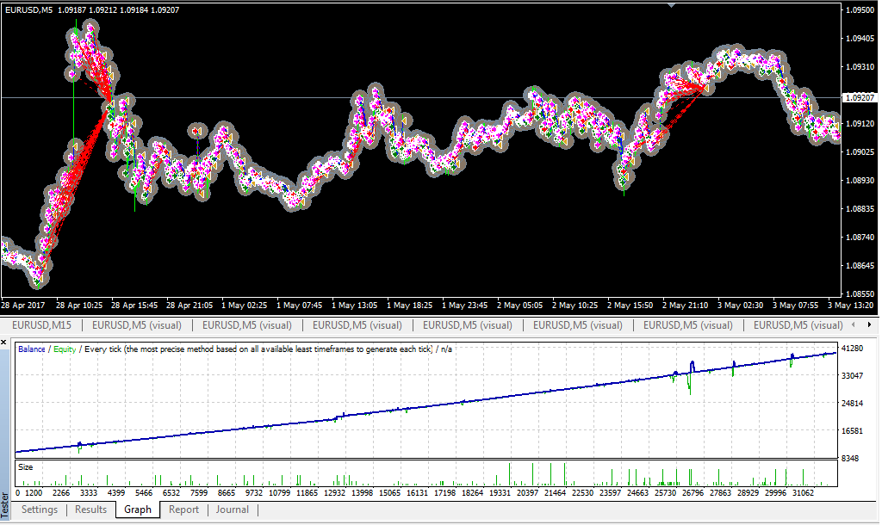Close the Tester panel with the x icon
882x525 pixels.
tap(5, 343)
